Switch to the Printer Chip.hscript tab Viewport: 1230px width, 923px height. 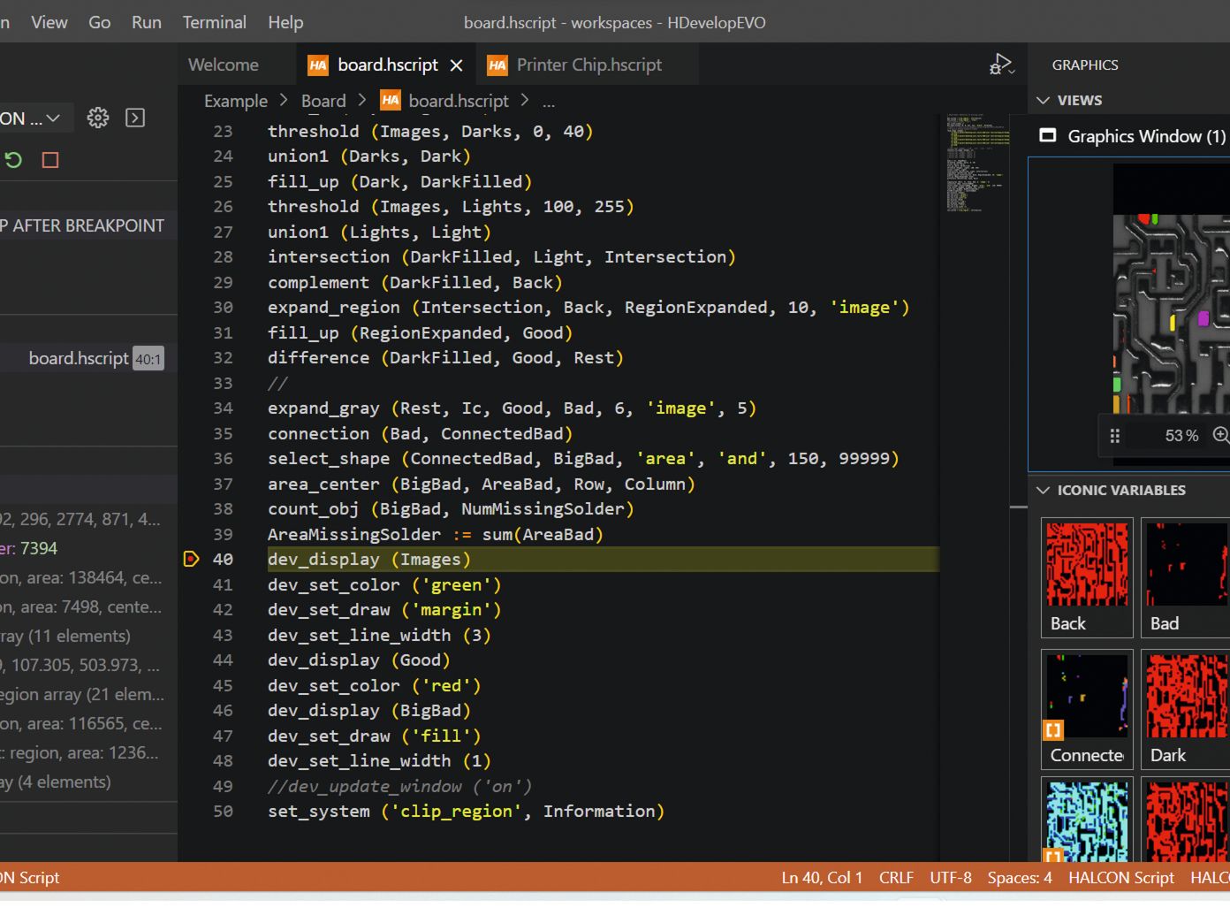(588, 65)
